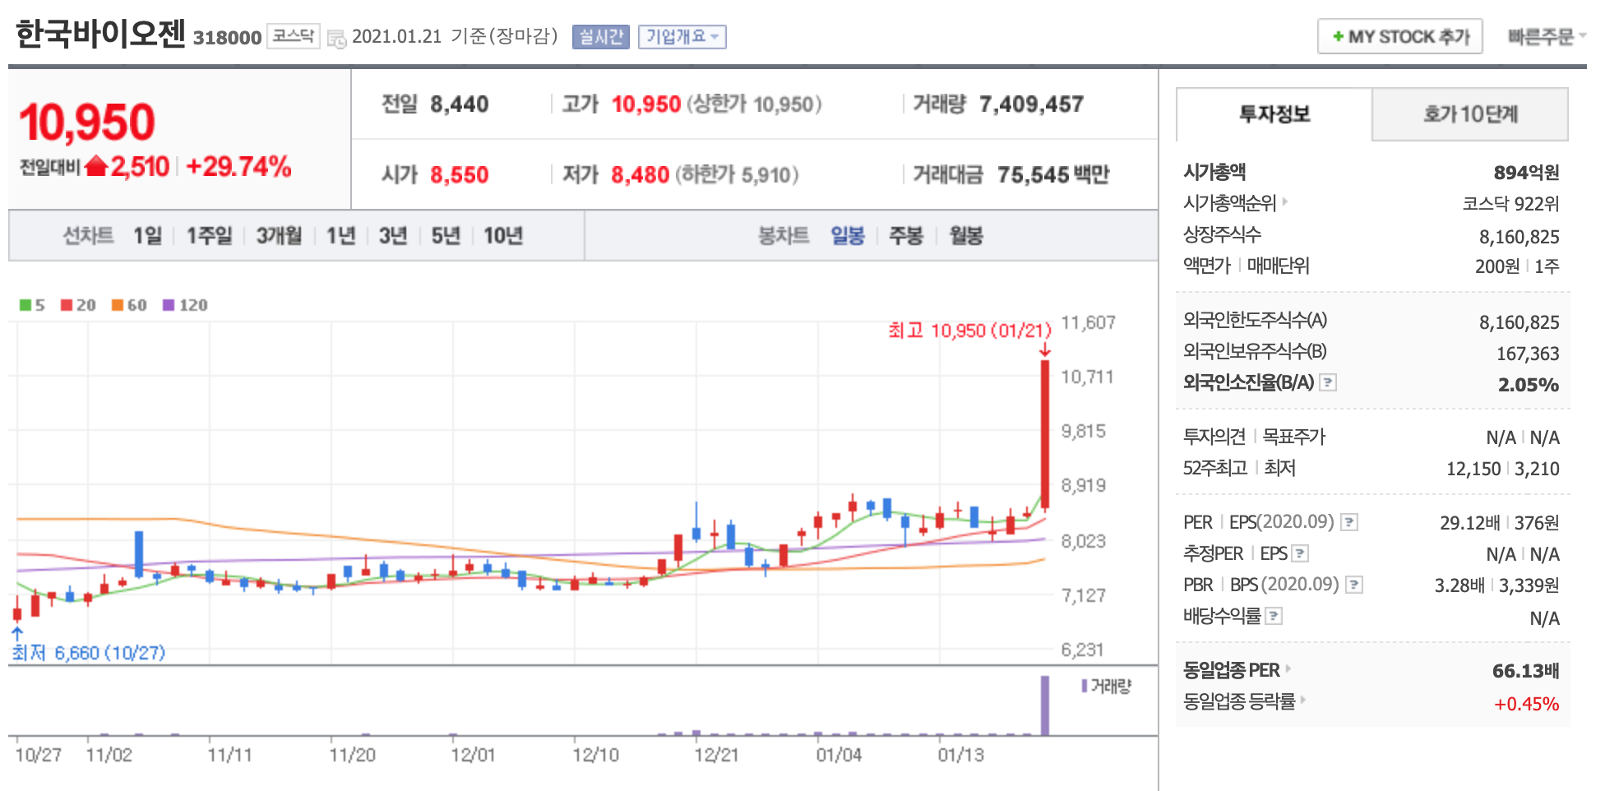
Task: Click the 거래대금 value 75,545 백만
Action: tap(1053, 175)
